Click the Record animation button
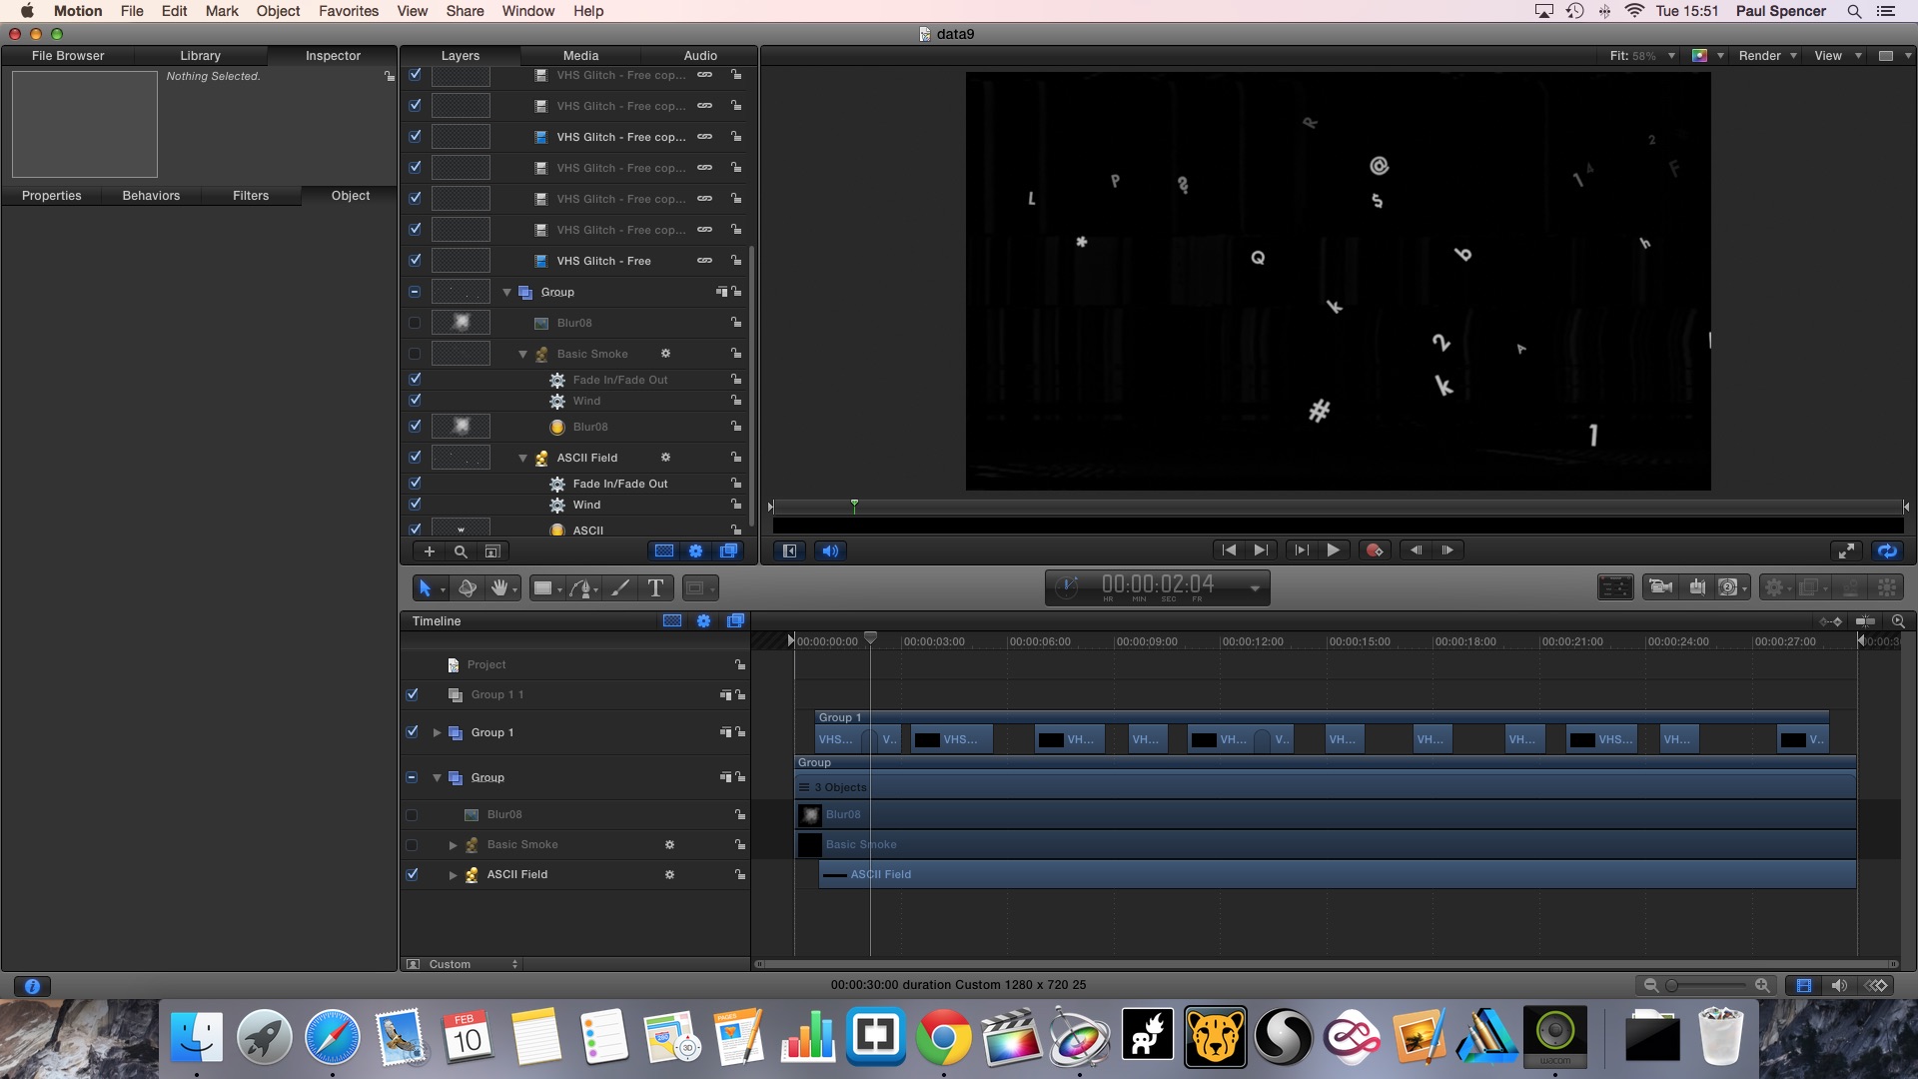This screenshot has height=1079, width=1918. 1375,550
